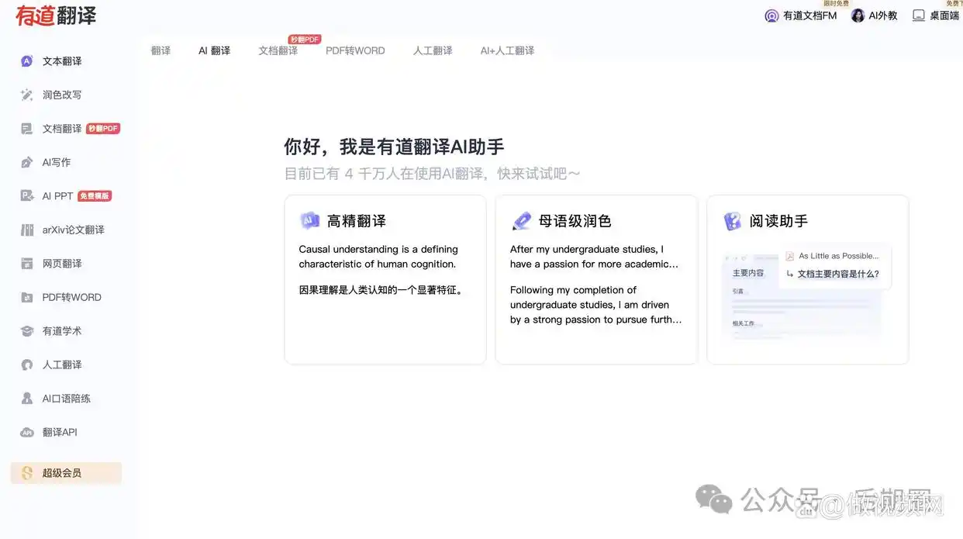Select the AI+人工翻译 tab
The image size is (963, 539).
coord(506,50)
